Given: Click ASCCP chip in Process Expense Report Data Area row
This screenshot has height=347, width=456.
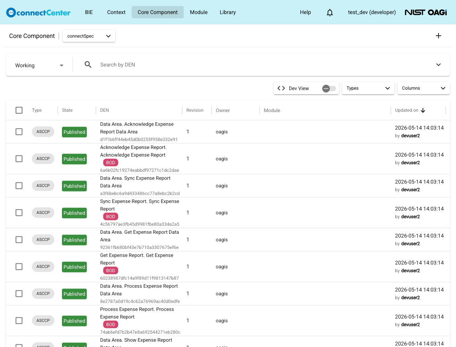Looking at the screenshot, I should click(x=43, y=293).
